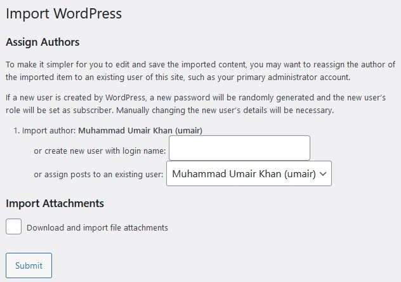Click the Assign Authors section heading
The image size is (401, 282).
43,43
